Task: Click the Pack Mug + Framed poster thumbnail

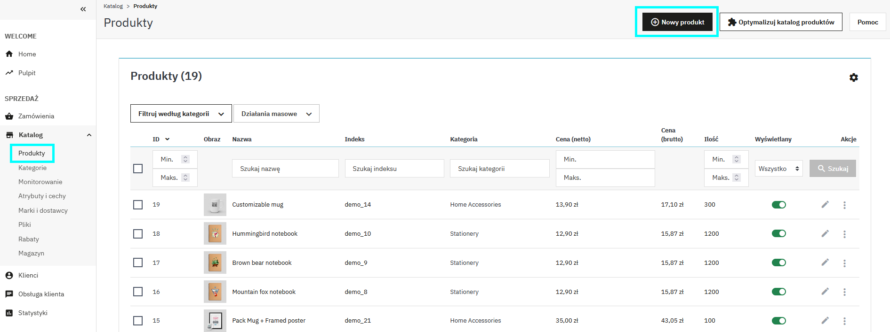Action: (x=215, y=321)
